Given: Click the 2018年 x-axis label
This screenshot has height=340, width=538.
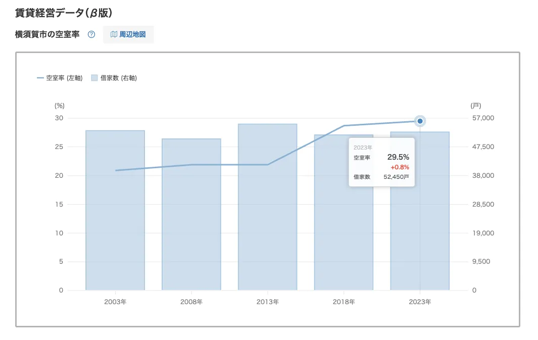Looking at the screenshot, I should (x=344, y=302).
